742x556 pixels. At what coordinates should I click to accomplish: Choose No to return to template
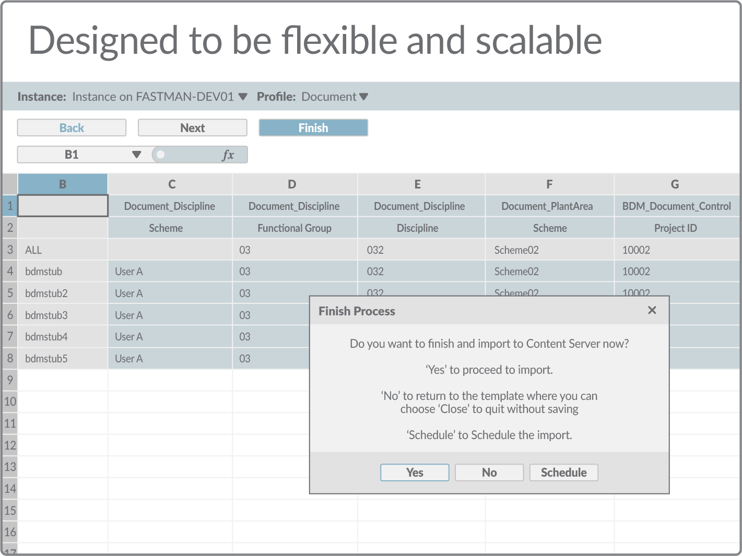(x=489, y=472)
